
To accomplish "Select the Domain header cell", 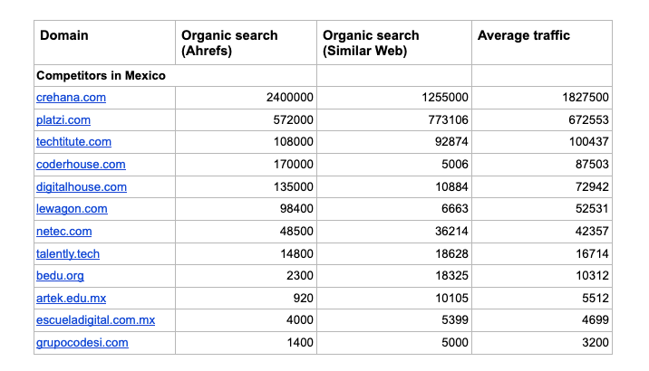I will point(64,36).
